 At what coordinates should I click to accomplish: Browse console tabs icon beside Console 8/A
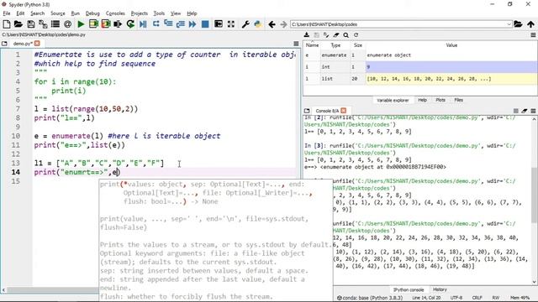pyautogui.click(x=307, y=111)
